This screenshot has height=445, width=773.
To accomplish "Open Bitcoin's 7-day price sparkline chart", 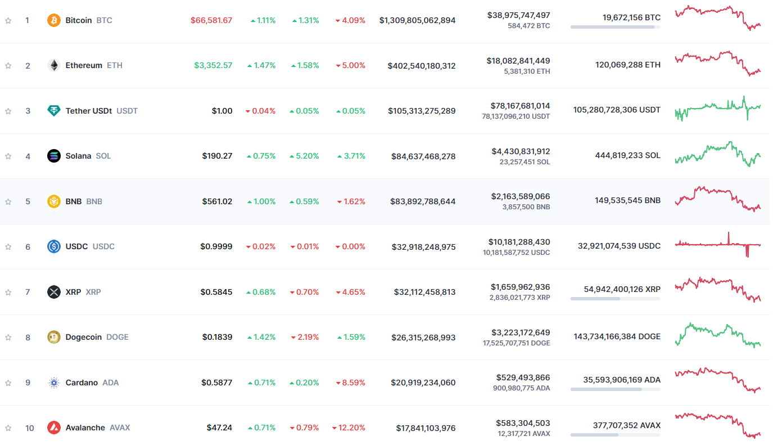I will [x=718, y=18].
